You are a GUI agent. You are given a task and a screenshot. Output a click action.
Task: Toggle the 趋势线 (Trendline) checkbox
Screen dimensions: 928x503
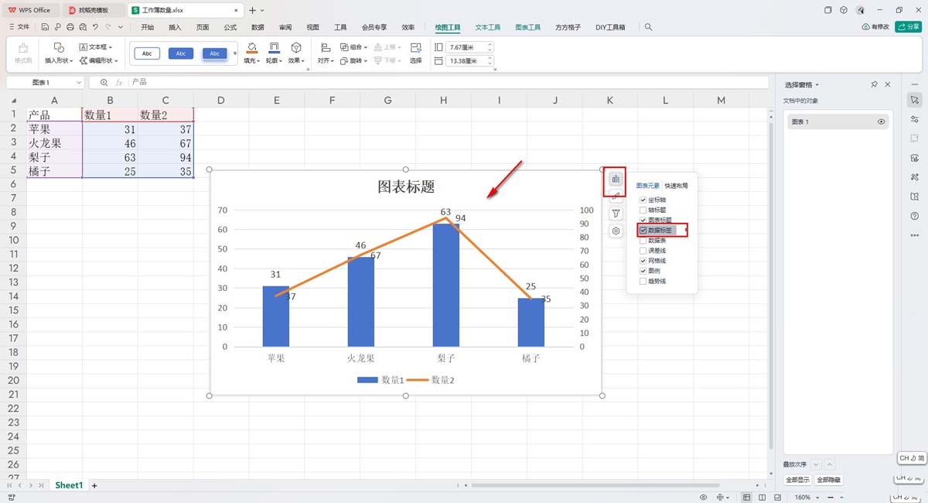tap(643, 281)
